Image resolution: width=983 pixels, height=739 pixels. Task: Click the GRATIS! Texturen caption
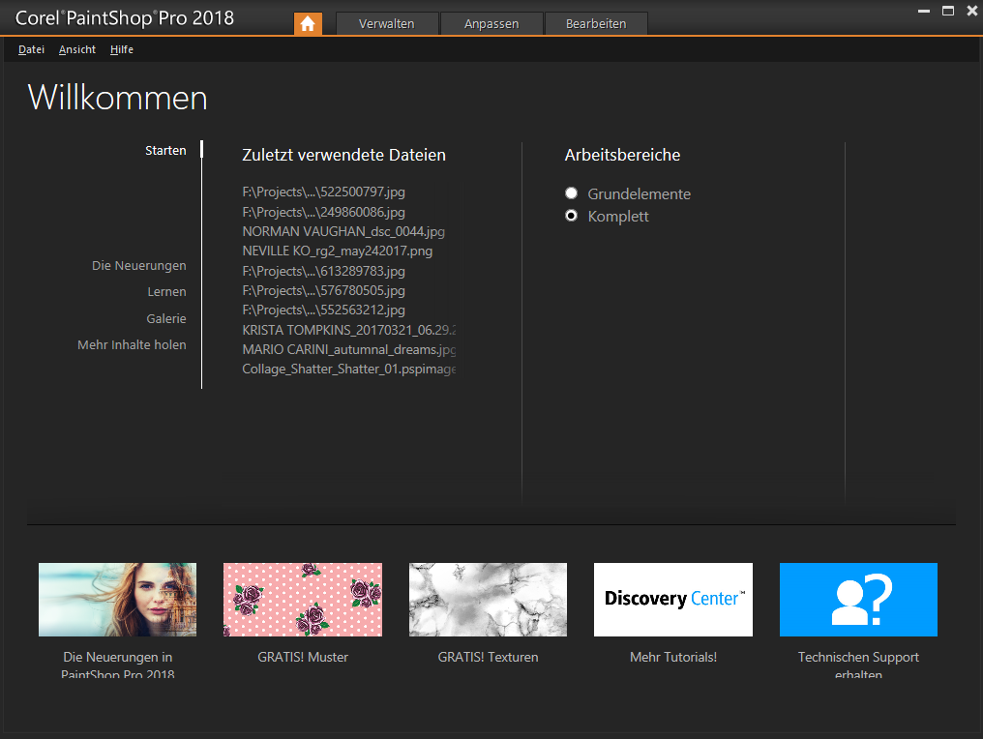click(x=488, y=657)
